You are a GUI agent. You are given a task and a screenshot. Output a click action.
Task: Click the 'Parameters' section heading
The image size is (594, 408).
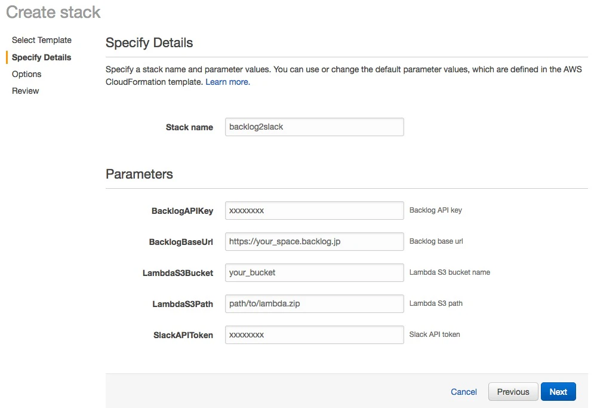click(x=139, y=174)
